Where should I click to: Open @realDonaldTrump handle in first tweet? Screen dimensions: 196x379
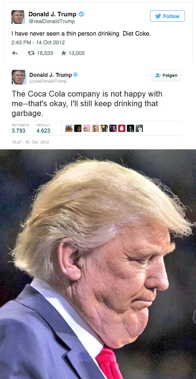pos(52,22)
